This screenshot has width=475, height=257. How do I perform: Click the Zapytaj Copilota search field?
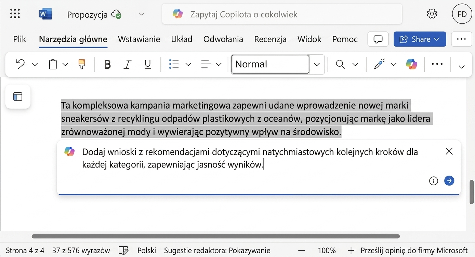[282, 14]
